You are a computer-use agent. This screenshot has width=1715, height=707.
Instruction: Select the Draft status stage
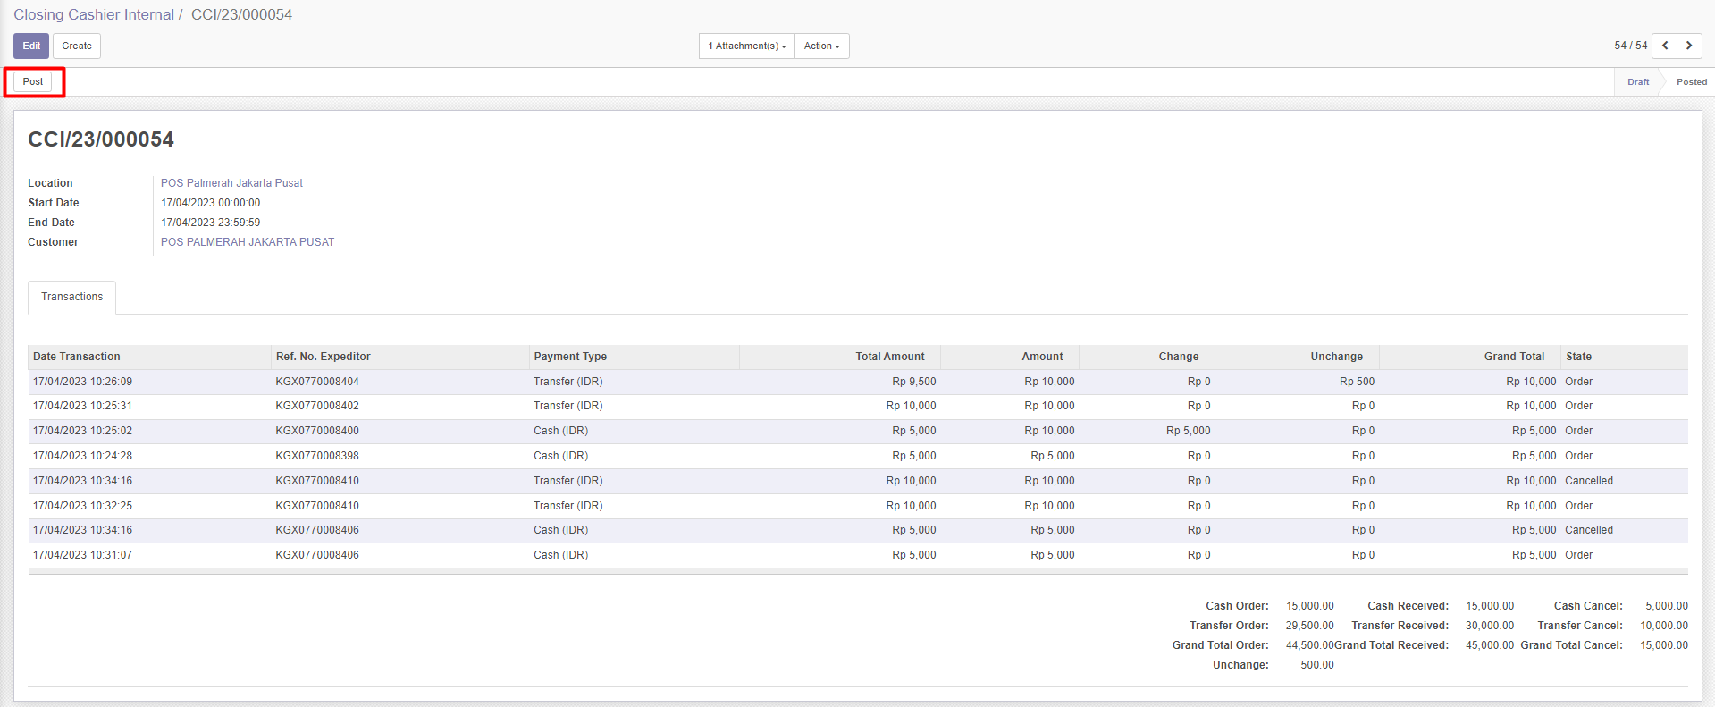pyautogui.click(x=1637, y=82)
